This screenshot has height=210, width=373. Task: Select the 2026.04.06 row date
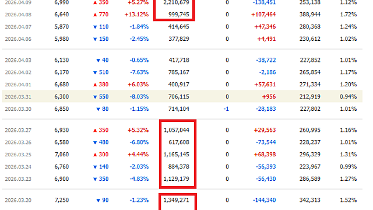point(18,39)
